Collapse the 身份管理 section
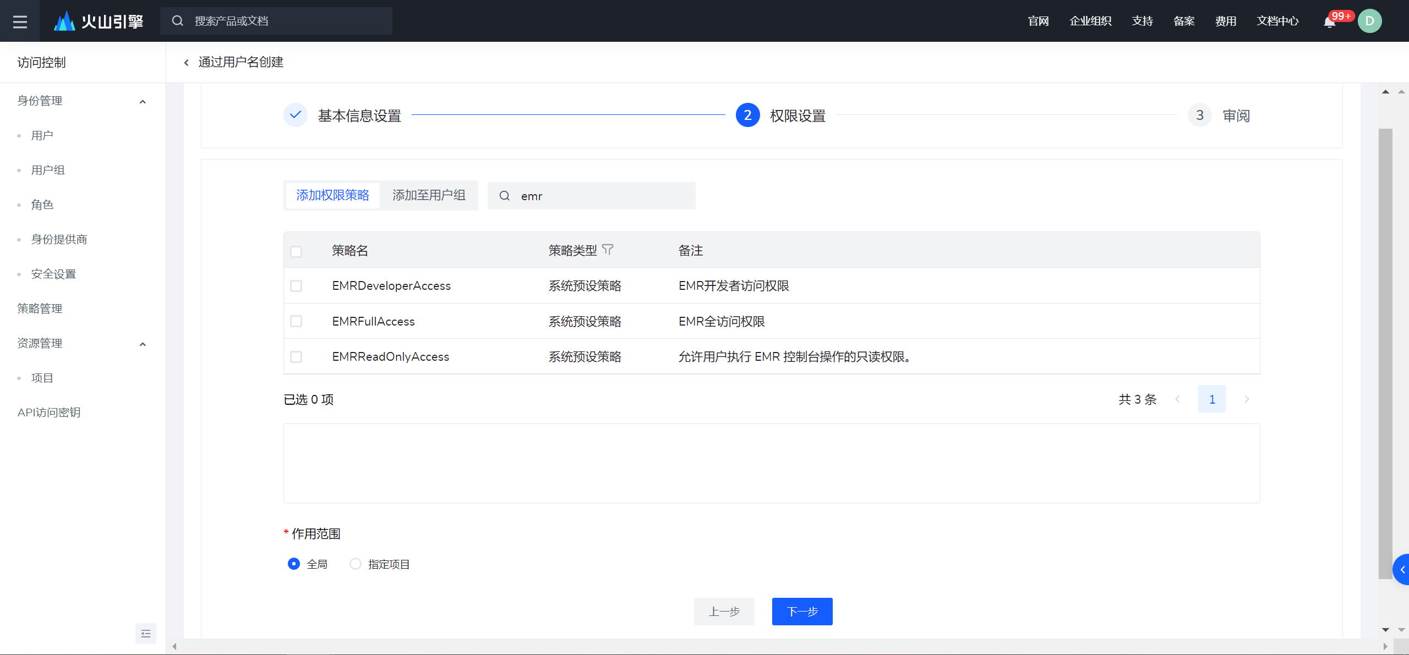Image resolution: width=1409 pixels, height=655 pixels. pos(143,102)
